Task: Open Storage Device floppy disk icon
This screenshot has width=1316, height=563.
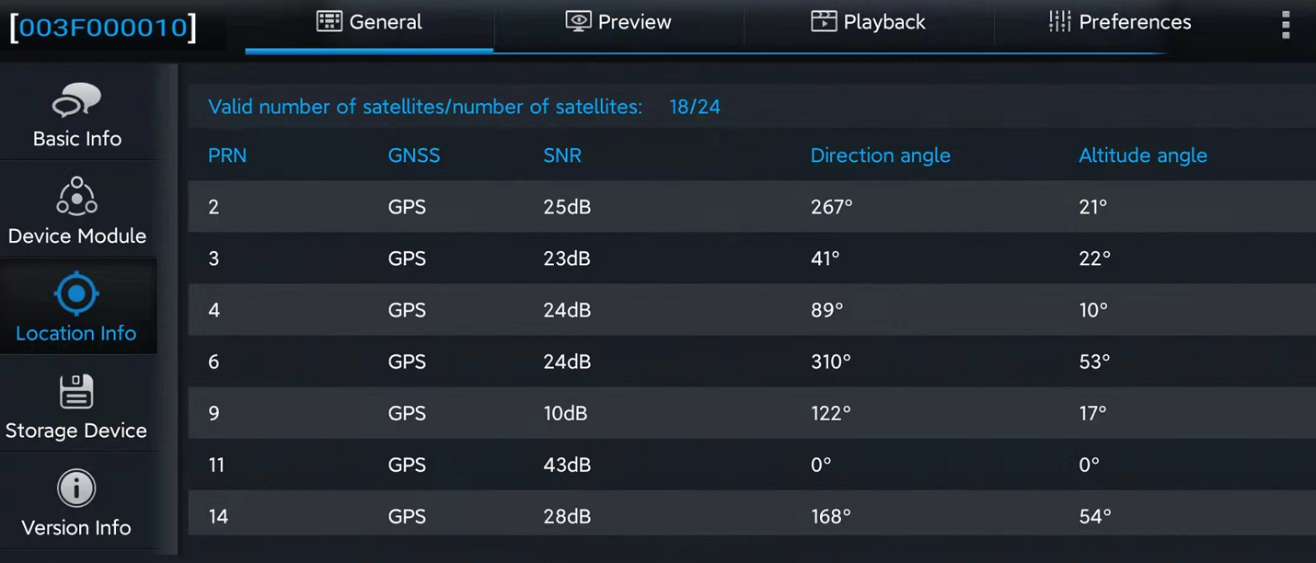Action: (76, 391)
